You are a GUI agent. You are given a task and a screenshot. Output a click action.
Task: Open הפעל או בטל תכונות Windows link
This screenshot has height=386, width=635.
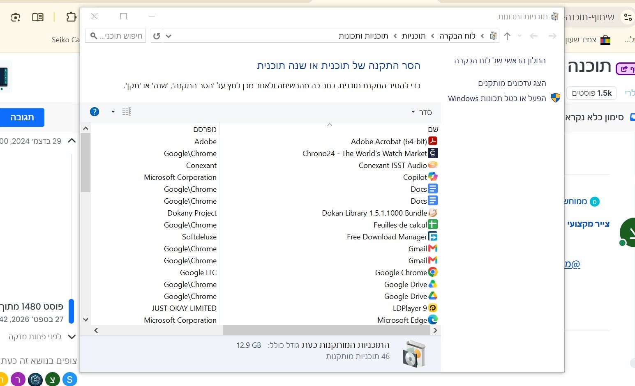(497, 99)
